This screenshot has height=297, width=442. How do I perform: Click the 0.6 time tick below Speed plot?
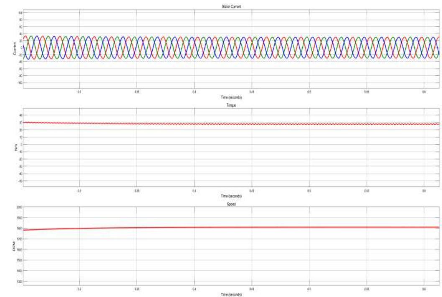[424, 289]
